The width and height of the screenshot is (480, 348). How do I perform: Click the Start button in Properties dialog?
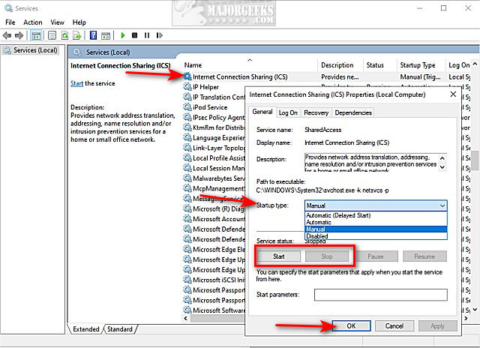[279, 256]
